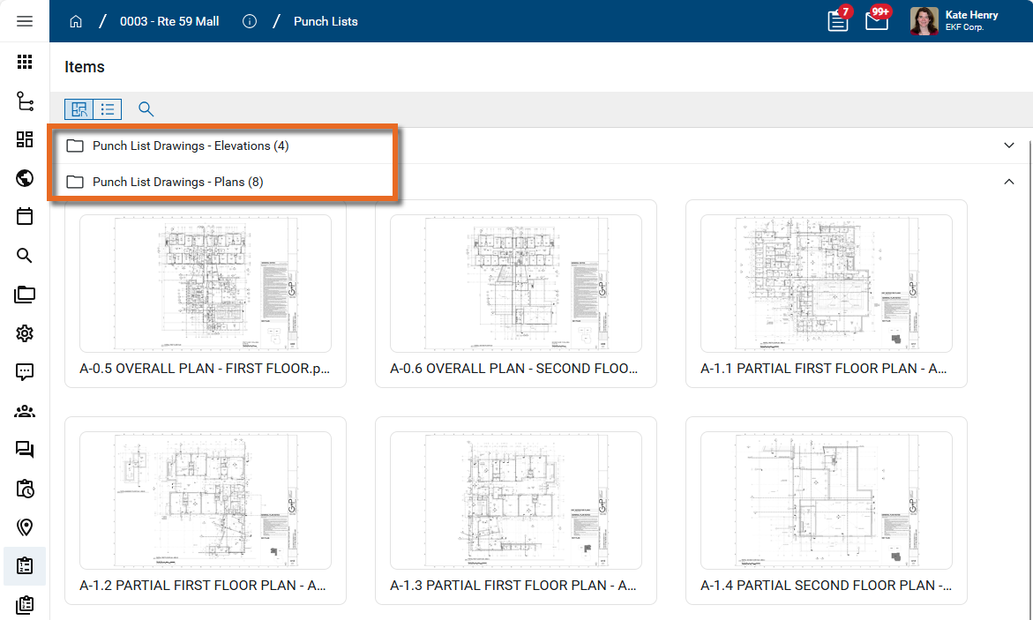Image resolution: width=1033 pixels, height=620 pixels.
Task: Expand the Elevations folder chevron
Action: click(1009, 146)
